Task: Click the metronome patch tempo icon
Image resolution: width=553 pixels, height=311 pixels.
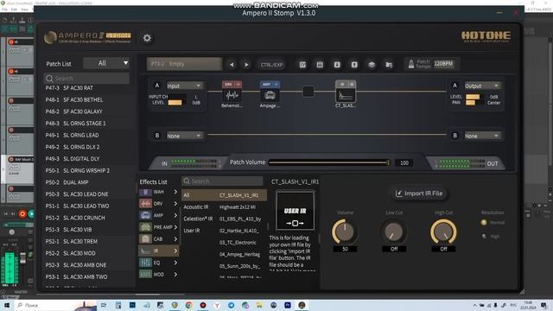Action: (411, 64)
